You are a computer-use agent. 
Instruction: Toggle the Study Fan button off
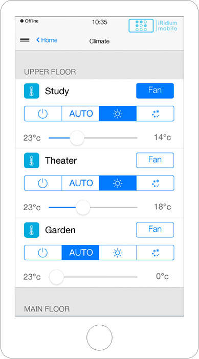tap(155, 91)
